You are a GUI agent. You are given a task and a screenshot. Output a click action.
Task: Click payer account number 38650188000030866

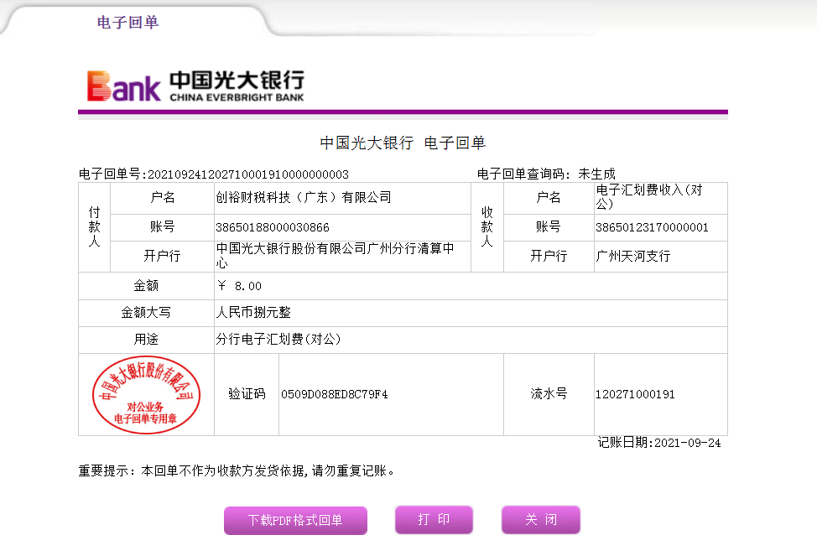(x=273, y=227)
